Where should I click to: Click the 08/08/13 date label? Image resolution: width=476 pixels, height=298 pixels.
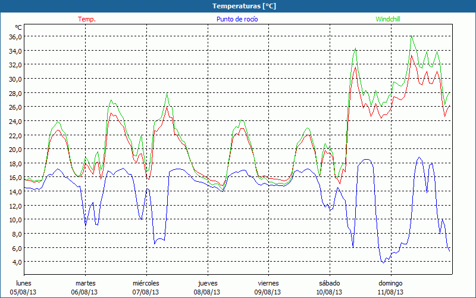point(207,292)
